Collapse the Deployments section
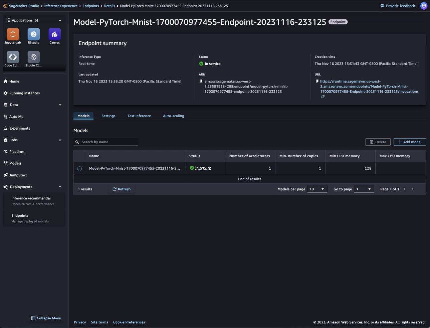This screenshot has width=430, height=328. (60, 187)
